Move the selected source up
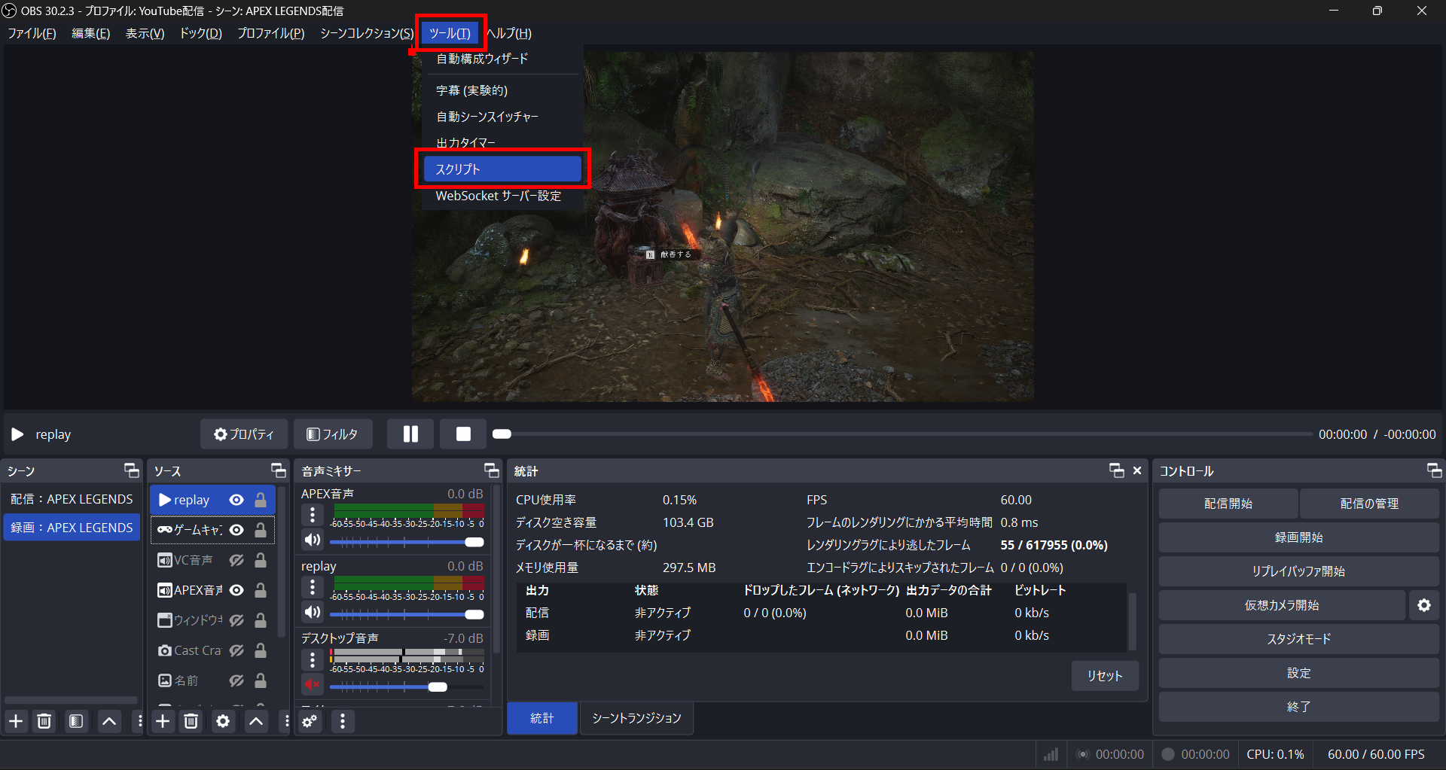Screen dimensions: 1446x770 click(x=256, y=721)
